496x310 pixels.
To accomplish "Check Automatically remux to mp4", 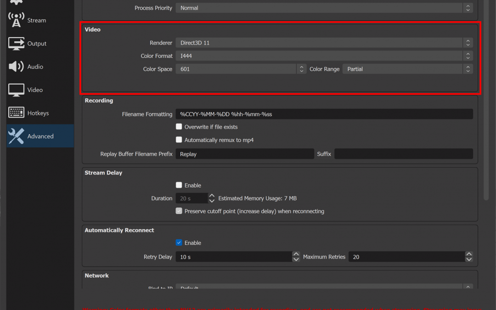I will point(179,140).
